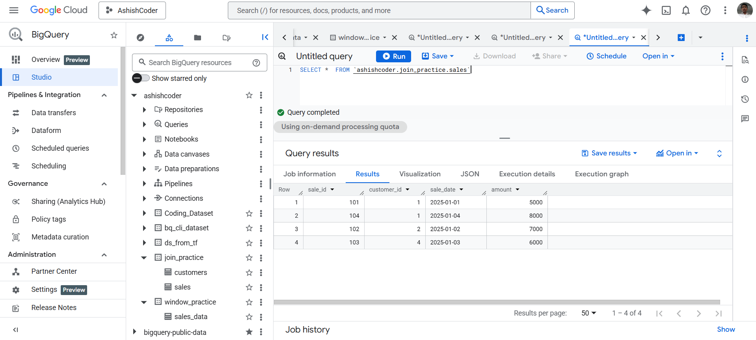The image size is (756, 340).
Task: Open Release Notes link
Action: tap(54, 308)
